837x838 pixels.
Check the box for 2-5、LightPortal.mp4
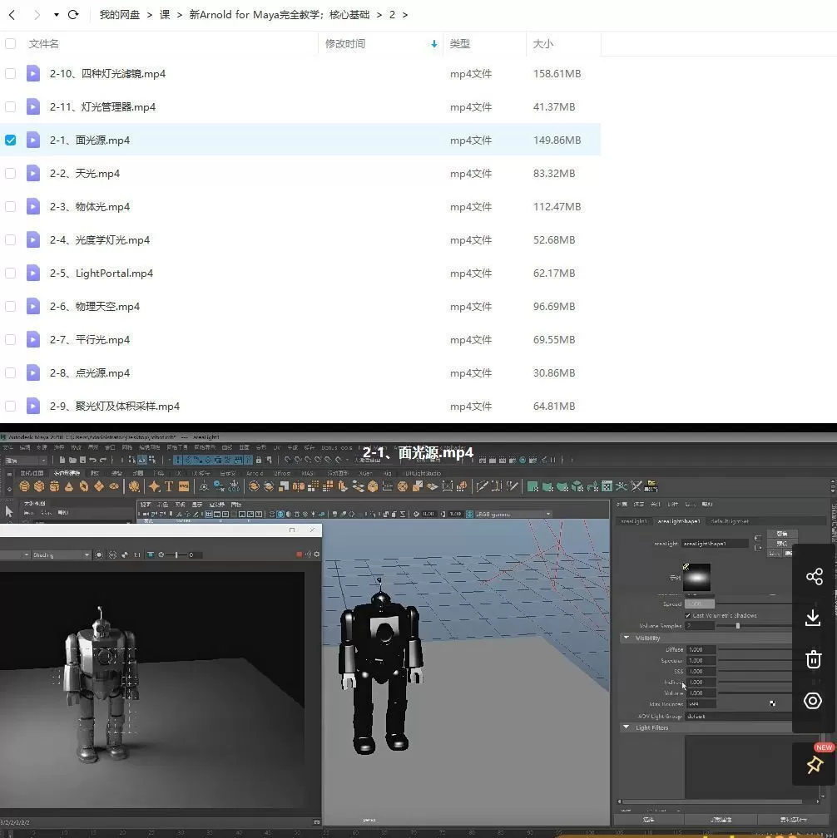(10, 274)
